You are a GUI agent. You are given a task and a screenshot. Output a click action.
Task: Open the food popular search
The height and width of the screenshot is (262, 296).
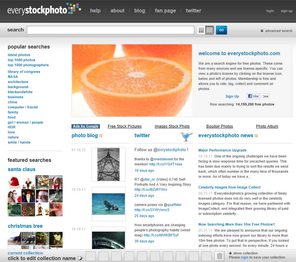pyautogui.click(x=11, y=117)
